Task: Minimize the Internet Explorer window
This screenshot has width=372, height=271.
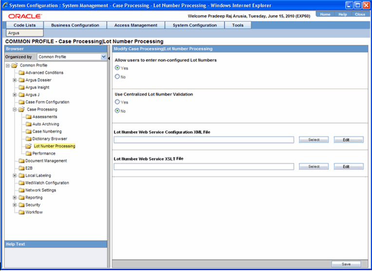Action: click(x=349, y=5)
